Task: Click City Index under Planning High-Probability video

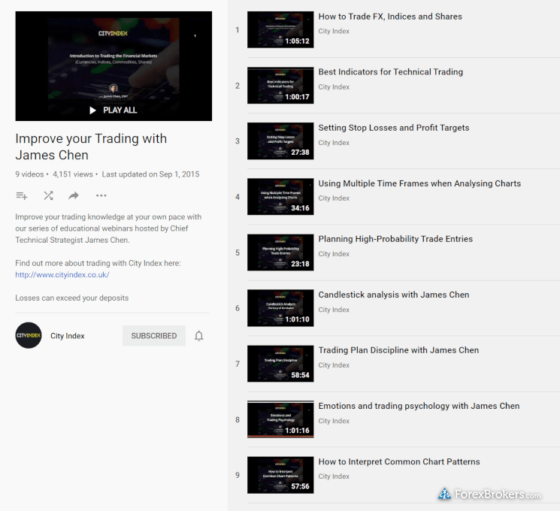Action: point(334,254)
